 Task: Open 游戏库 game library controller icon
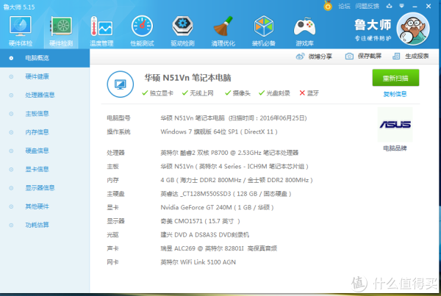point(304,31)
